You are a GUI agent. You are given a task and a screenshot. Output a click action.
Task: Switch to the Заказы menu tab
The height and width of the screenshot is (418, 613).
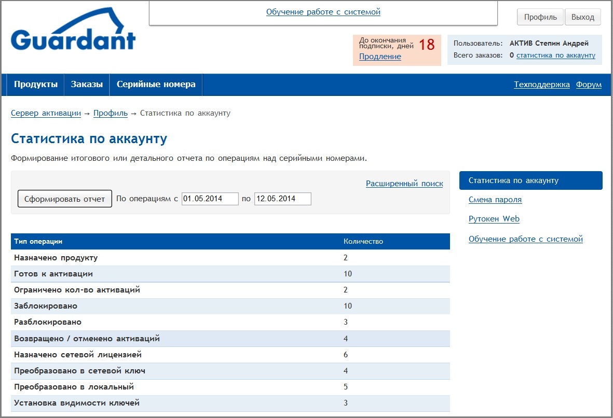pos(87,85)
